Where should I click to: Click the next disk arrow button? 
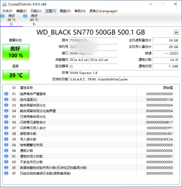(176, 32)
